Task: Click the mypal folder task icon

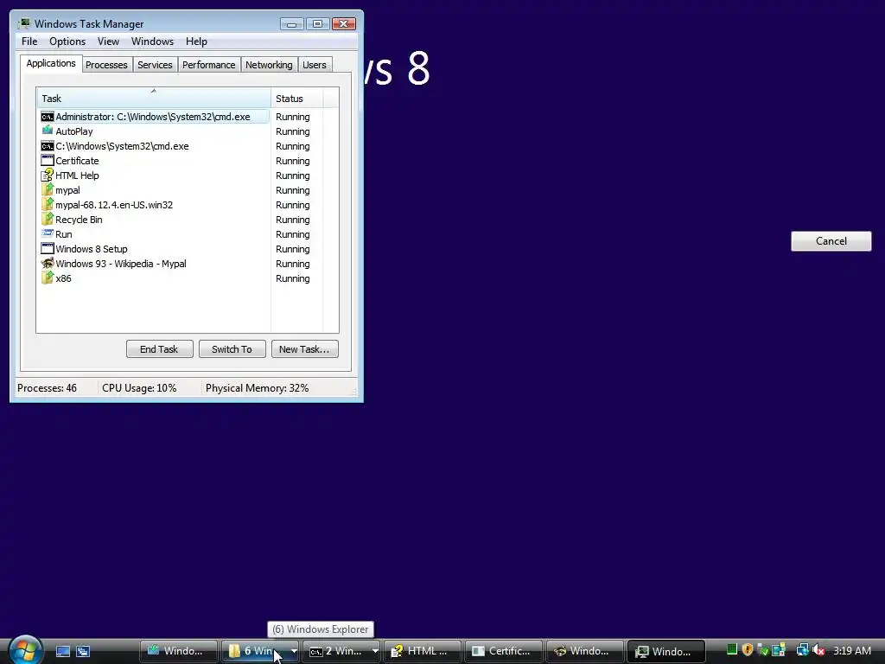Action: pyautogui.click(x=48, y=190)
